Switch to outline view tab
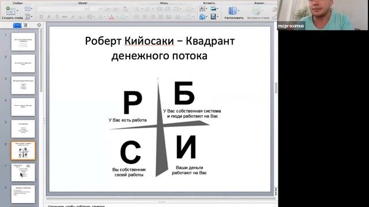The image size is (369, 207). coord(25,25)
